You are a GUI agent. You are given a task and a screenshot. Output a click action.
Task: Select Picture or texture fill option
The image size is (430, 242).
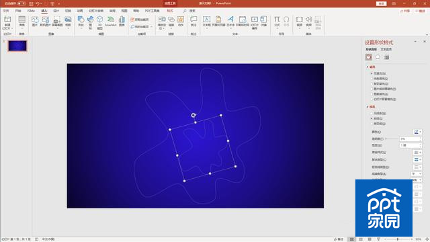383,89
